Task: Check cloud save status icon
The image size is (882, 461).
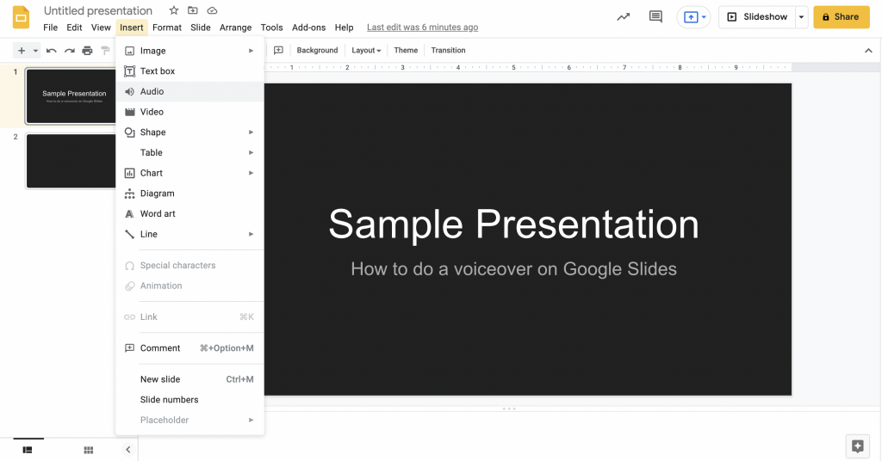Action: [212, 10]
